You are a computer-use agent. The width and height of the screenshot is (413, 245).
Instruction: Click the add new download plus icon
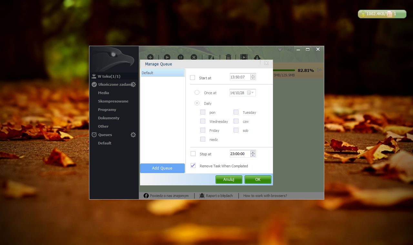pyautogui.click(x=150, y=57)
